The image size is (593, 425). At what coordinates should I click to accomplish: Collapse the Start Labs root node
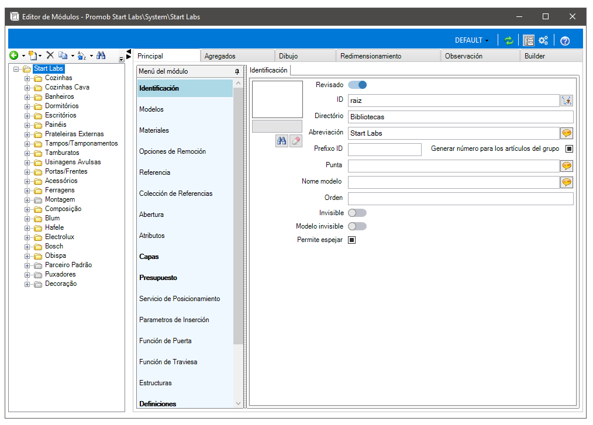[16, 69]
